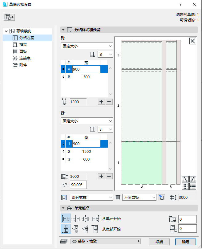The width and height of the screenshot is (202, 249).
Task: Toggle the second 从底部开始 origin option
Action: point(76,229)
